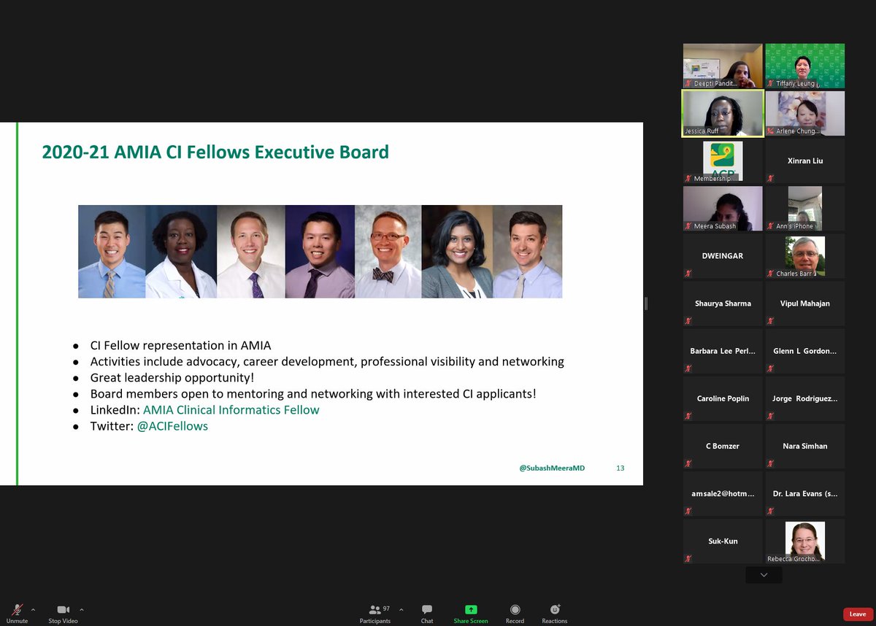Select Meera Subash's video tile

[723, 209]
